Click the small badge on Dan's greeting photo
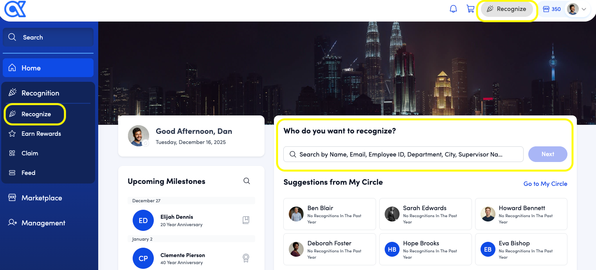 tap(146, 143)
